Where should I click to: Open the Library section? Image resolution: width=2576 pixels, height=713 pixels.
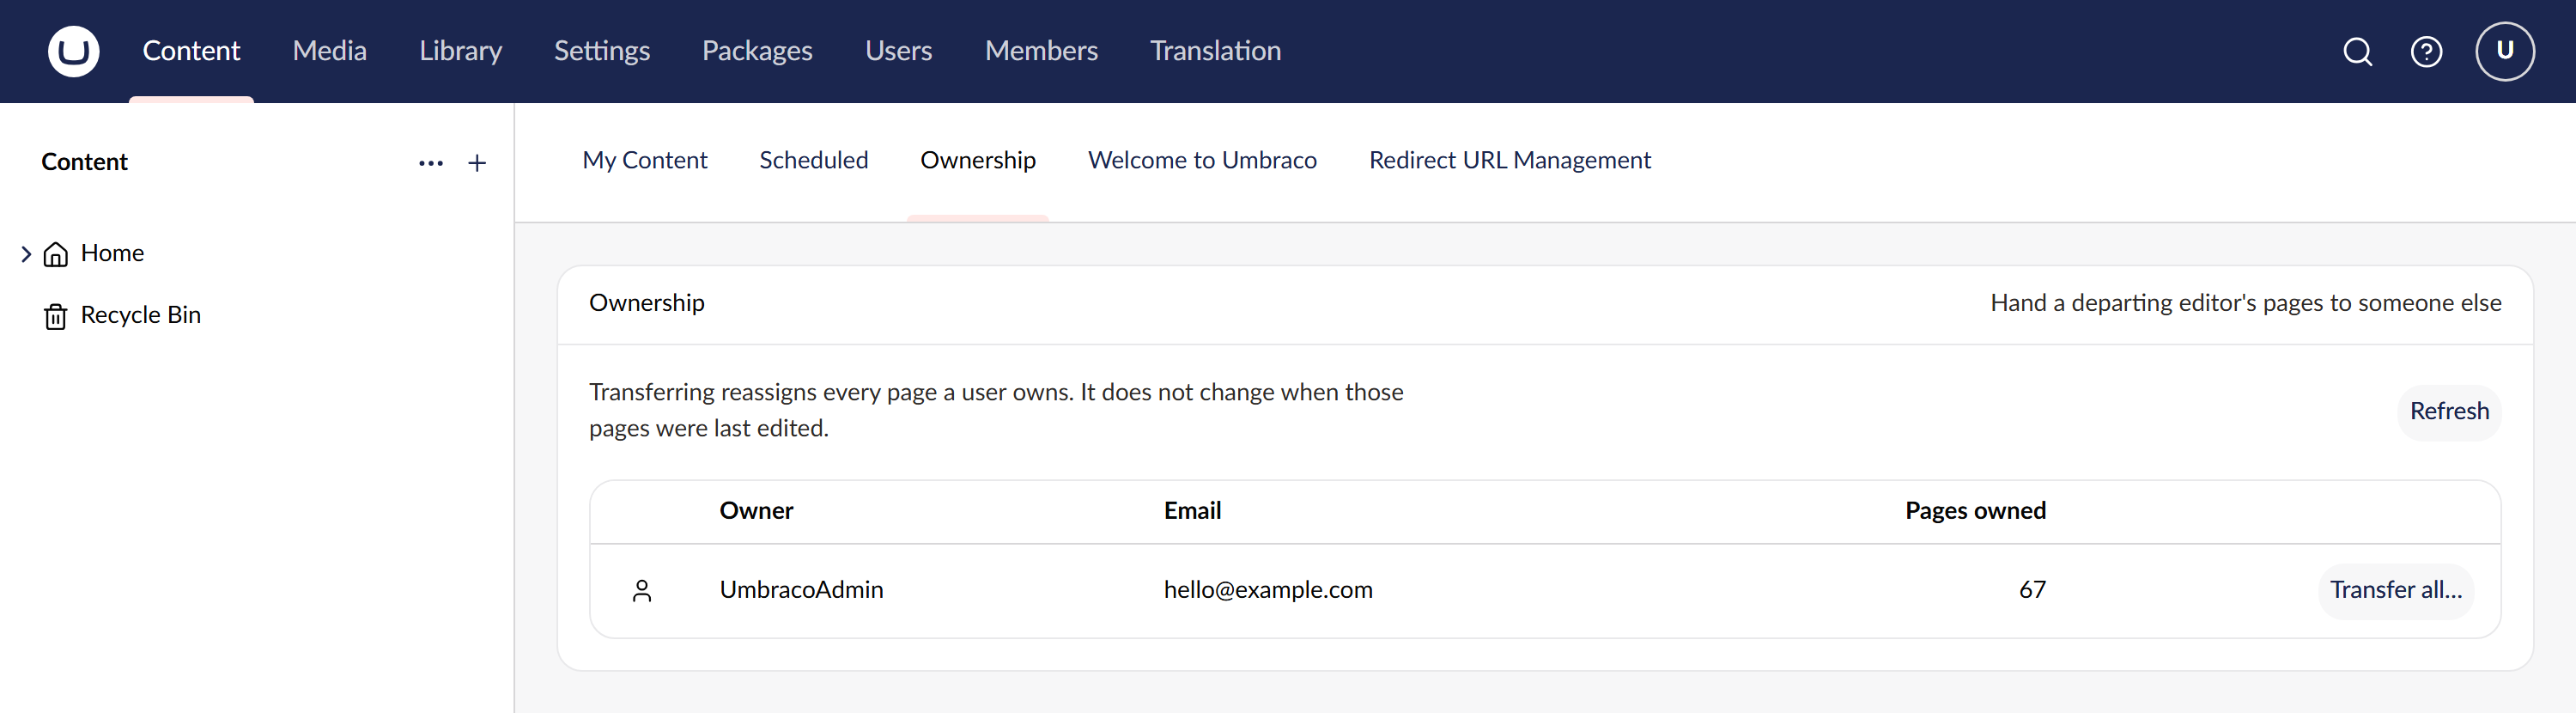460,51
